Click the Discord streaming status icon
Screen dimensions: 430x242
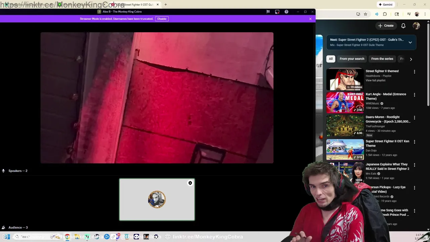pyautogui.click(x=277, y=12)
